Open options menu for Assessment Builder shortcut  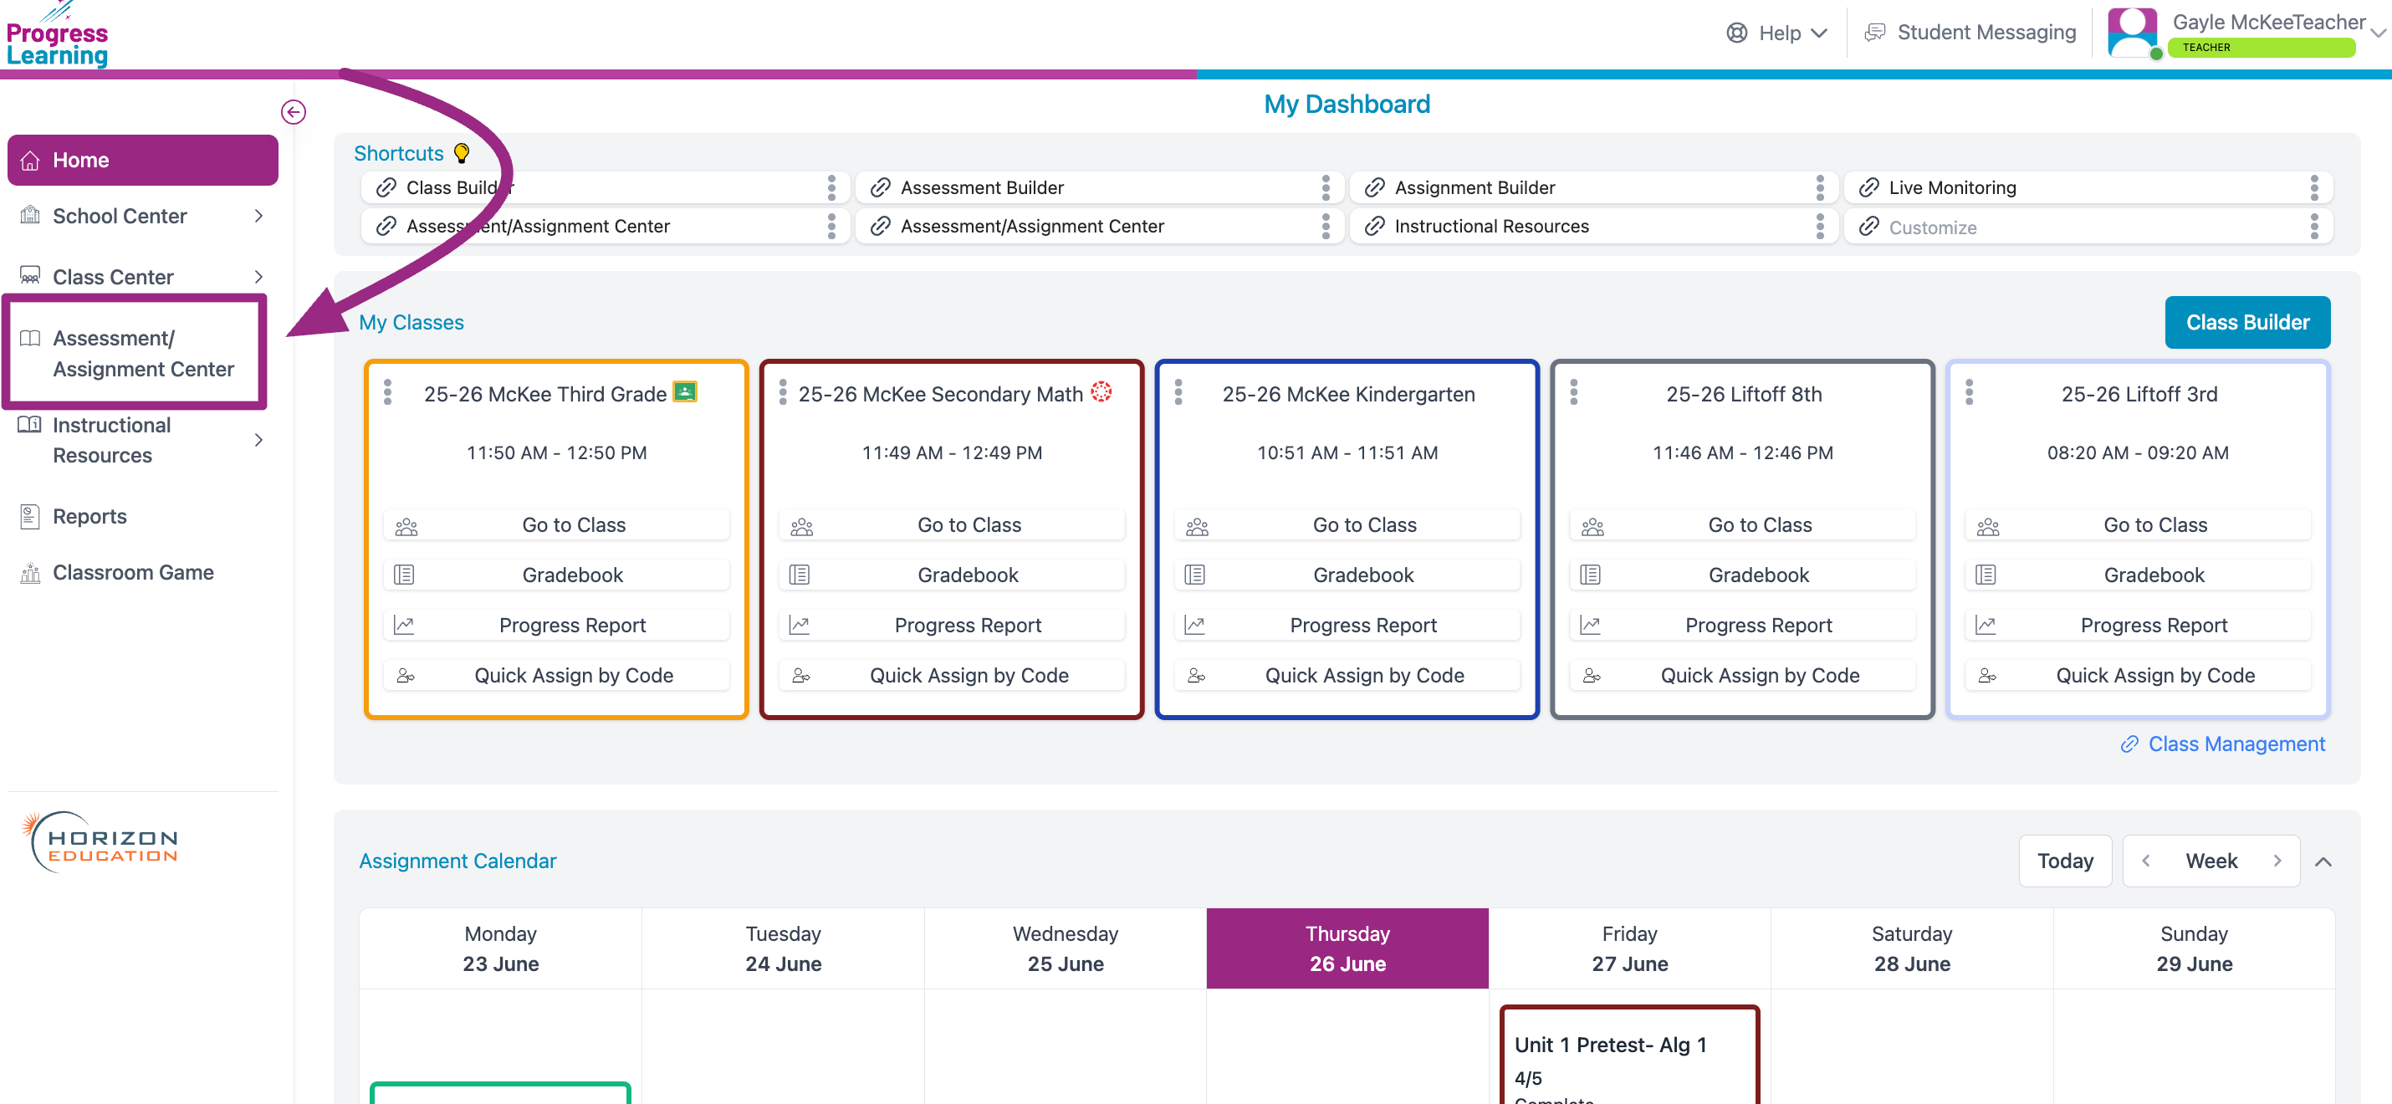(1325, 187)
